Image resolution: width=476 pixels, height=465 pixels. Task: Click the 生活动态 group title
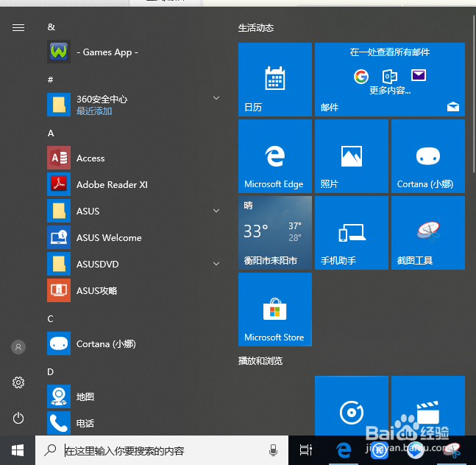[256, 28]
